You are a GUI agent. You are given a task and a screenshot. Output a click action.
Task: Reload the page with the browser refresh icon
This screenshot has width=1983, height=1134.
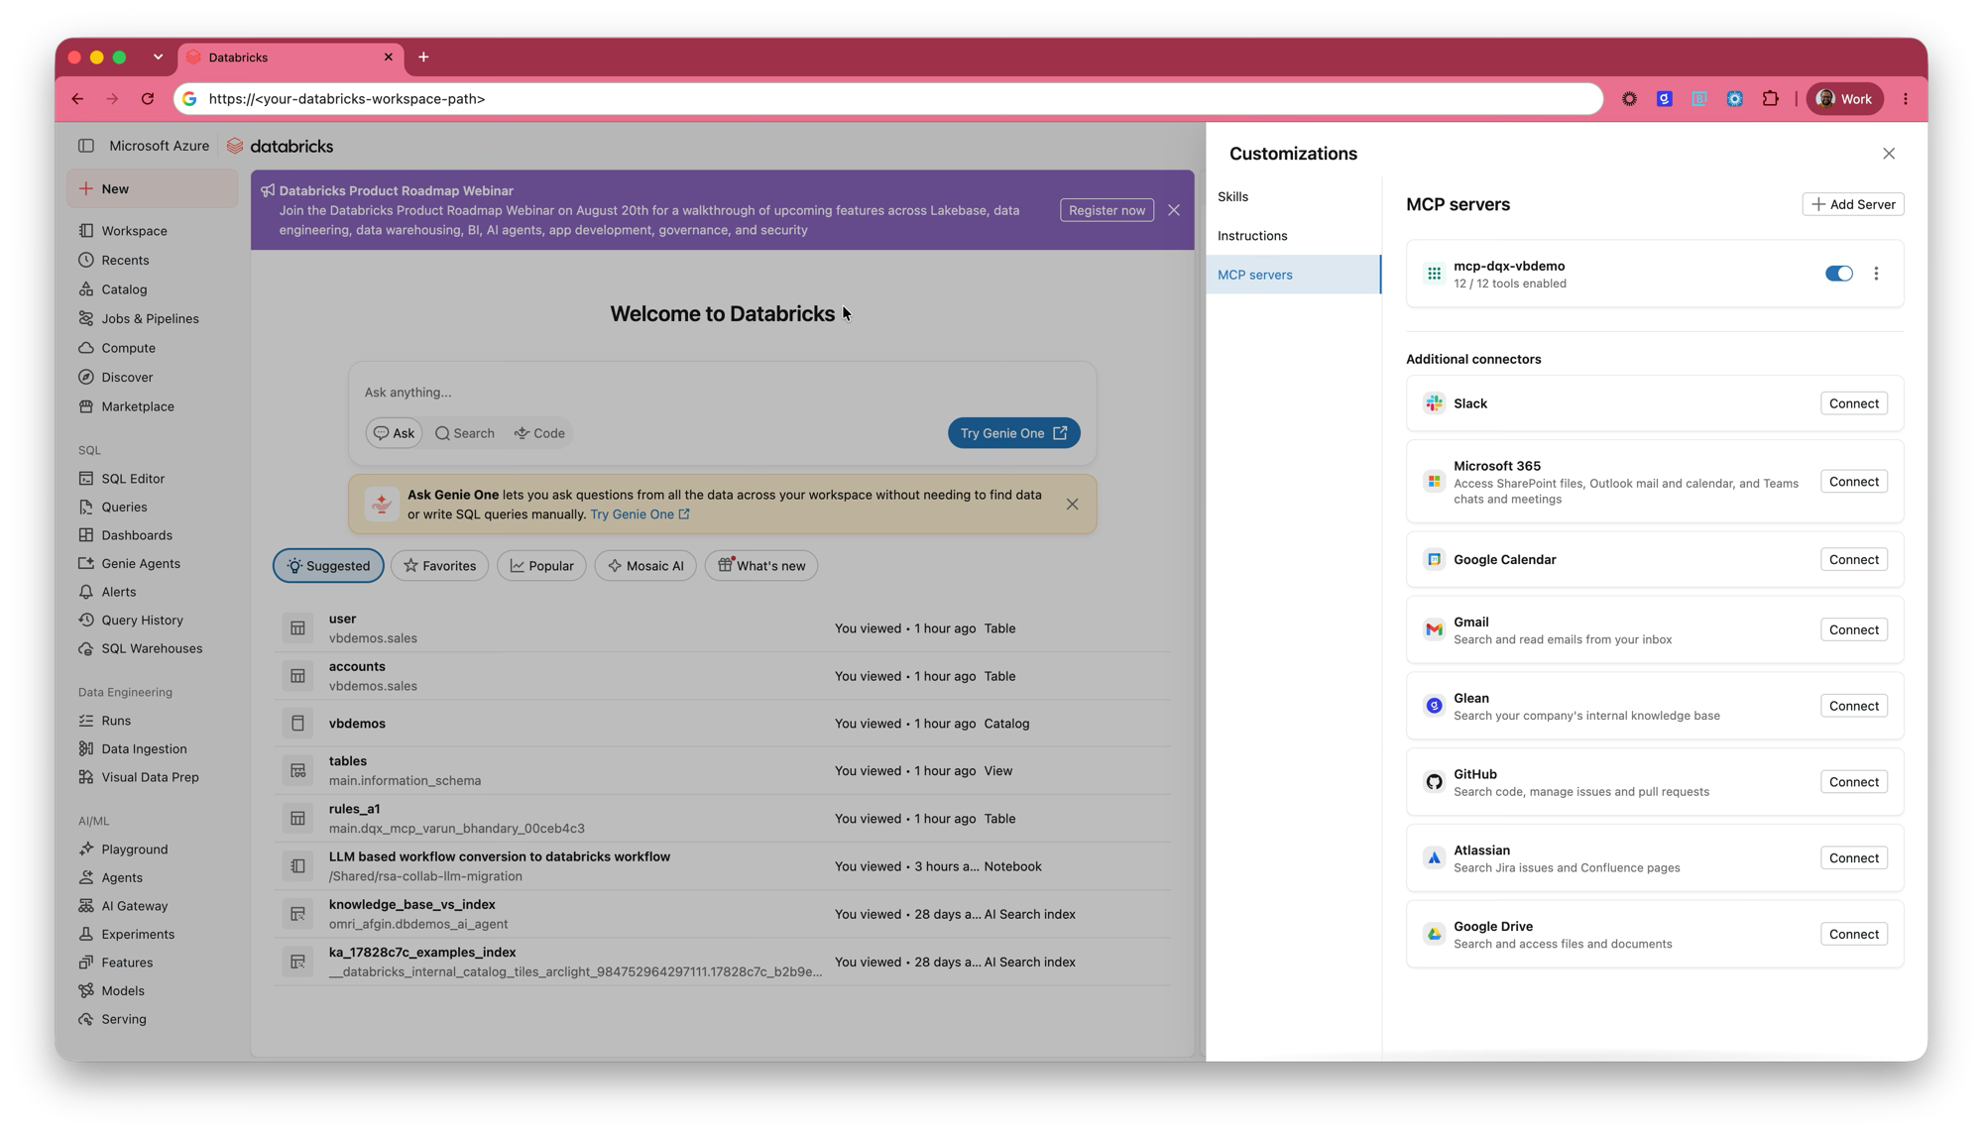pos(148,99)
